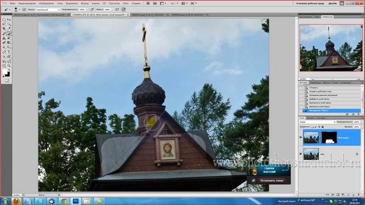Select the black layer mask thumbnail
Image resolution: width=365 pixels, height=205 pixels.
[329, 137]
